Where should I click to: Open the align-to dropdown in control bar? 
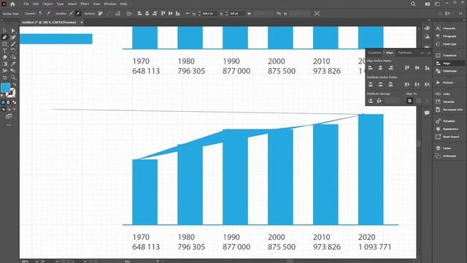coord(129,13)
